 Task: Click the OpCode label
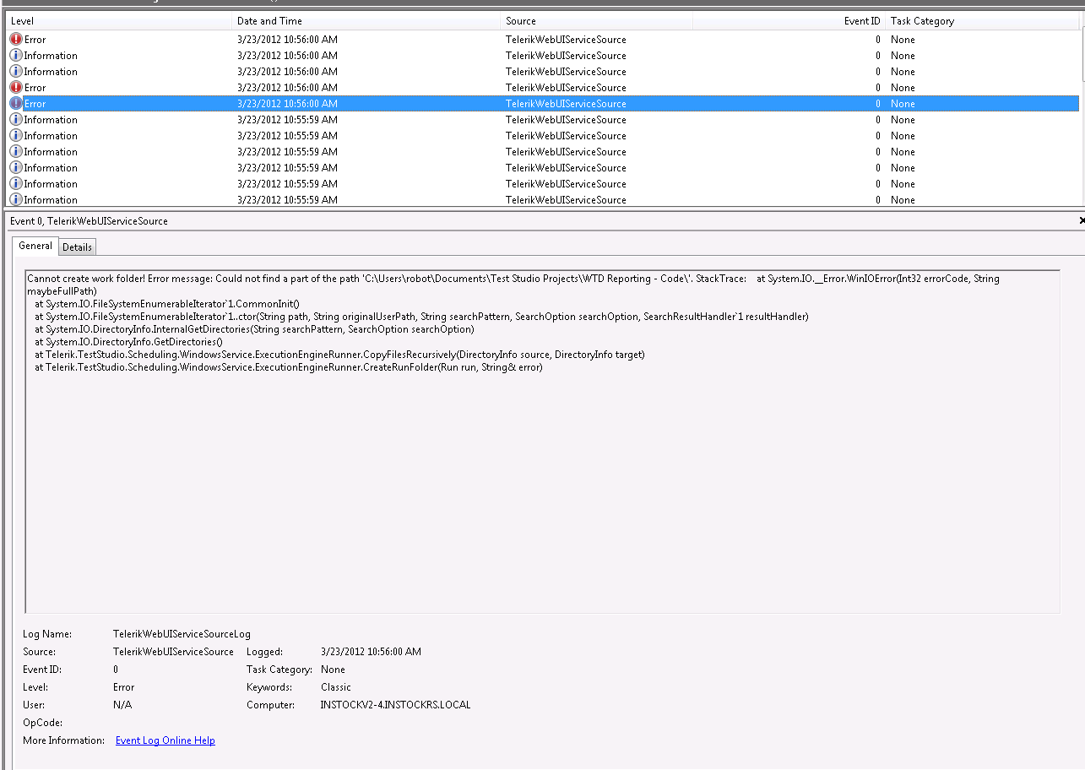point(42,723)
